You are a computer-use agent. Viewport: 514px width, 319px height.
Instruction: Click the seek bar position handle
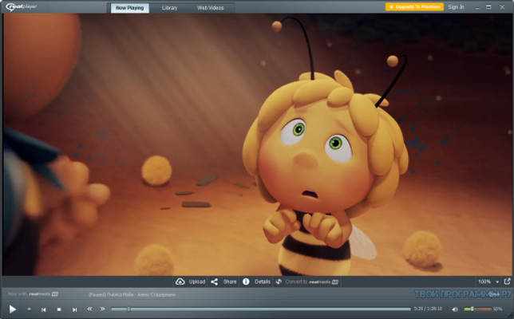point(128,309)
